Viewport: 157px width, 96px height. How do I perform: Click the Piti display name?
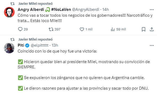point(21,45)
